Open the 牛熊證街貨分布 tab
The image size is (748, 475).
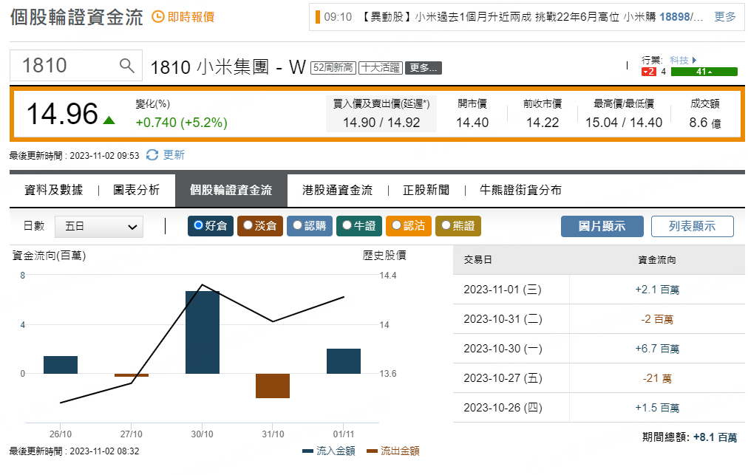(x=520, y=190)
